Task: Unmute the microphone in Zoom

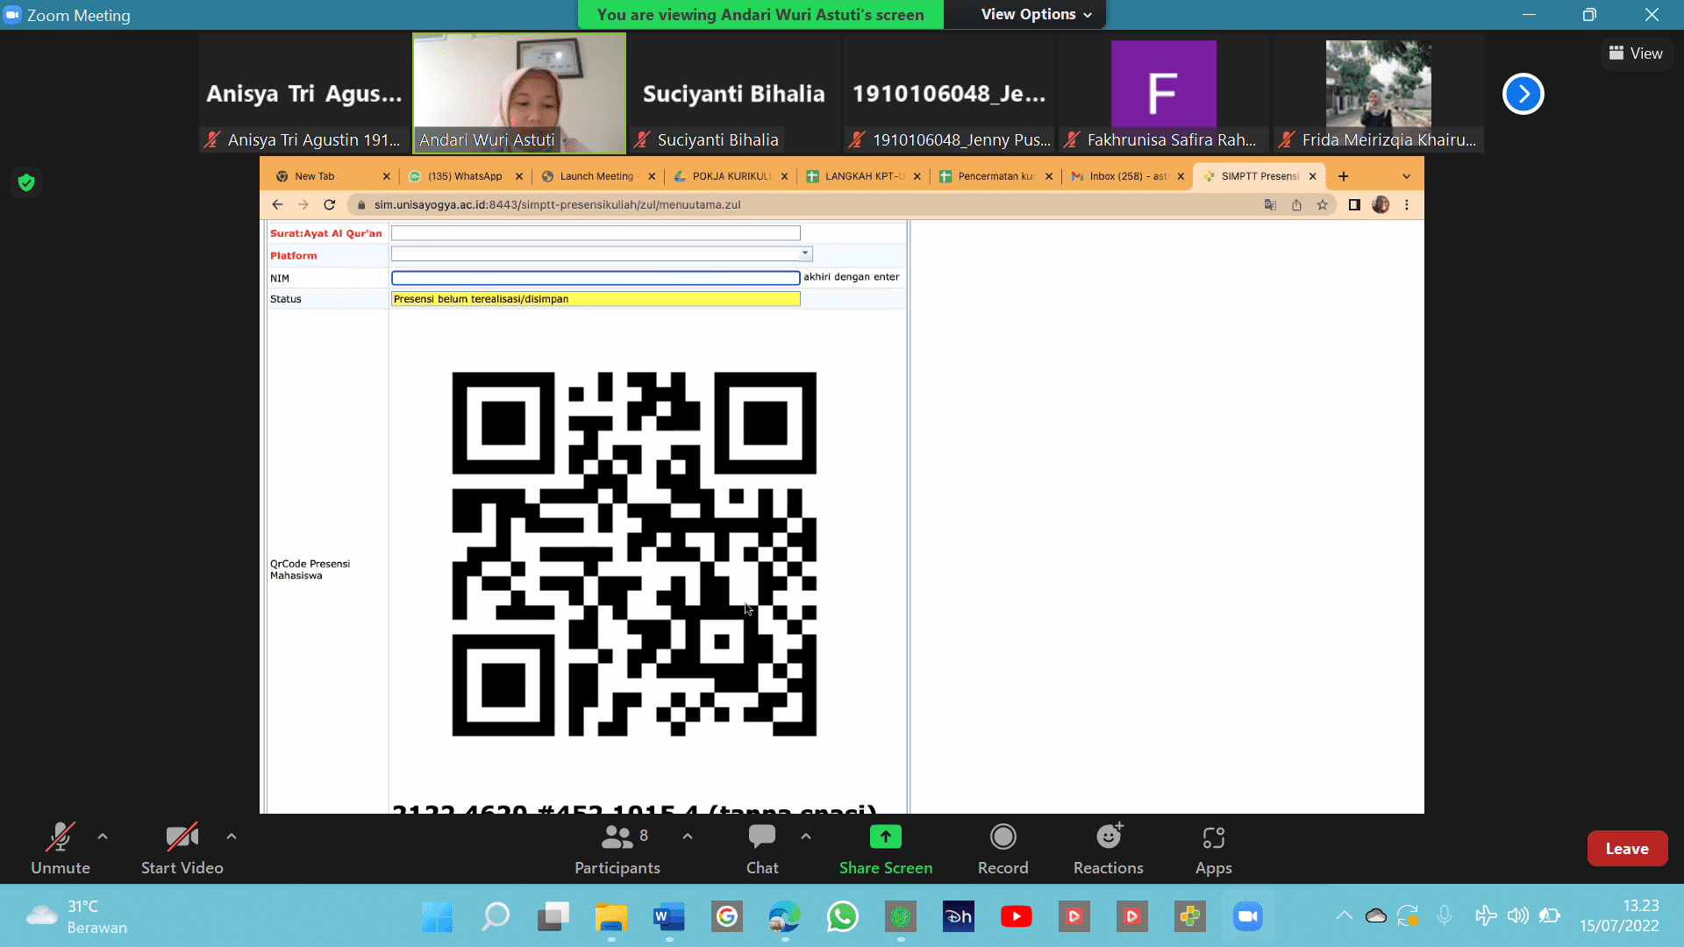Action: tap(61, 848)
